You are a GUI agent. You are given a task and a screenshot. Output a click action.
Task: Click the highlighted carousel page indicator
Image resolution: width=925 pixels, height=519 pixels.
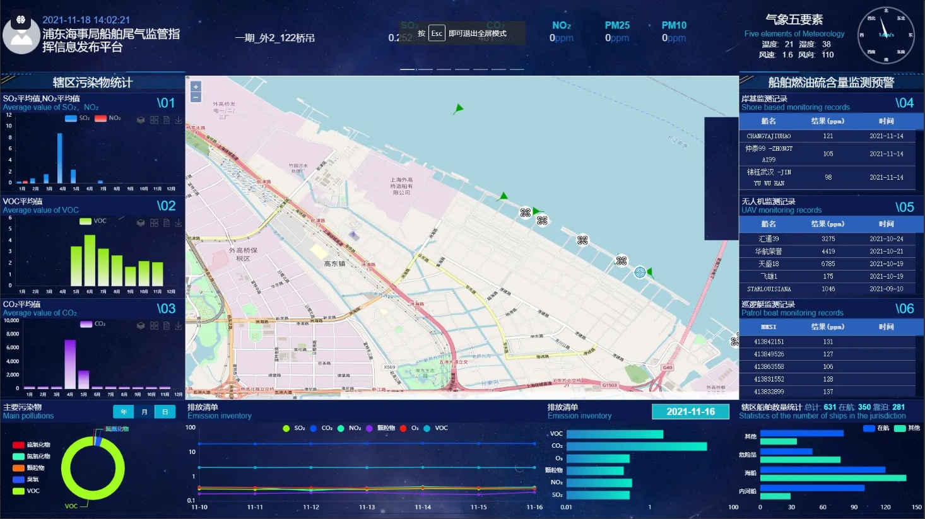tap(407, 69)
